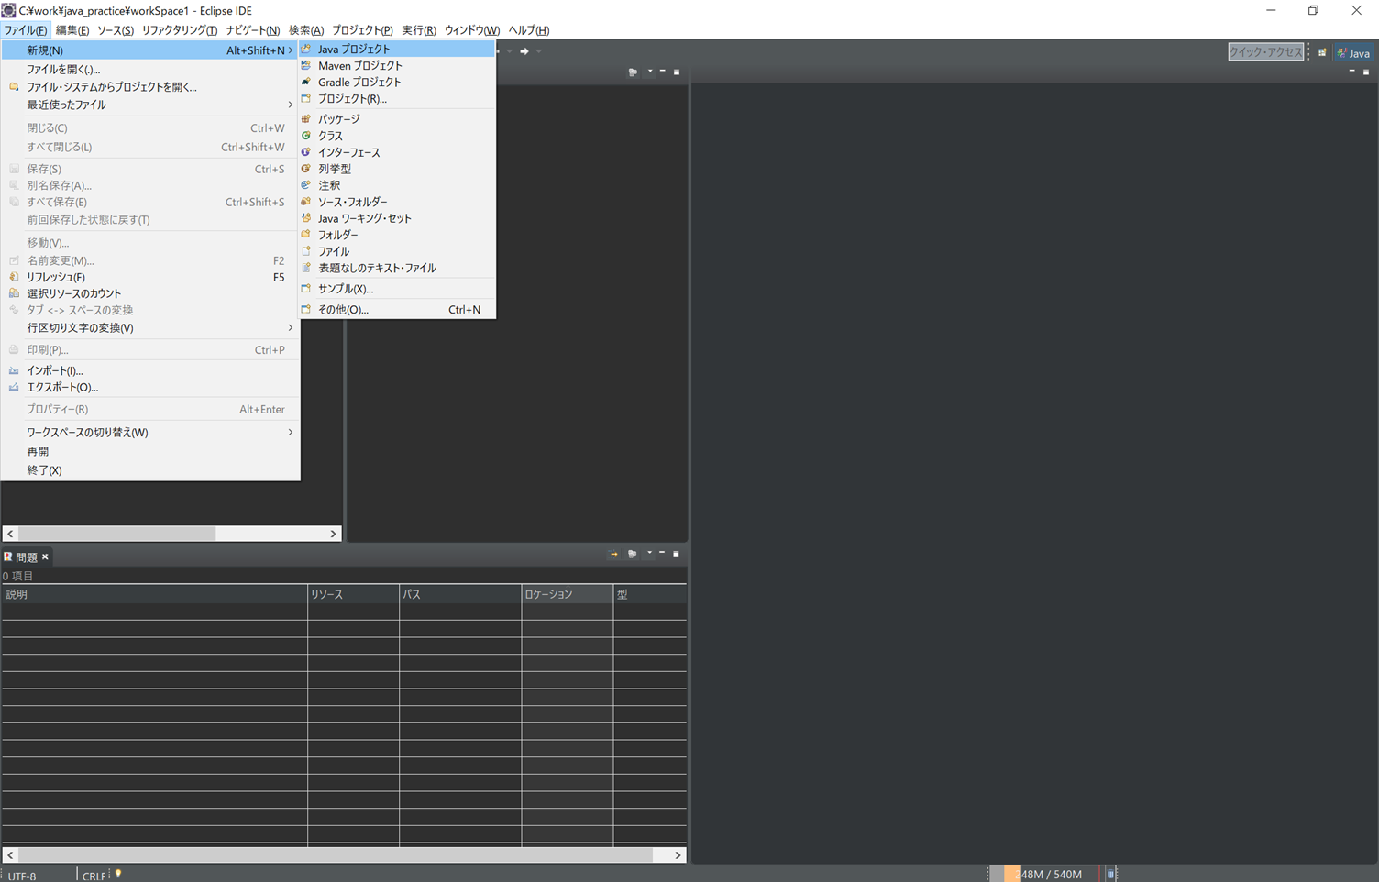Click the forward navigation arrow in the toolbar
This screenshot has width=1379, height=882.
[x=524, y=51]
